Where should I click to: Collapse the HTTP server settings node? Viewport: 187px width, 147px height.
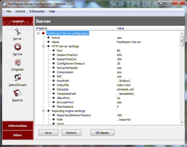(x=43, y=46)
